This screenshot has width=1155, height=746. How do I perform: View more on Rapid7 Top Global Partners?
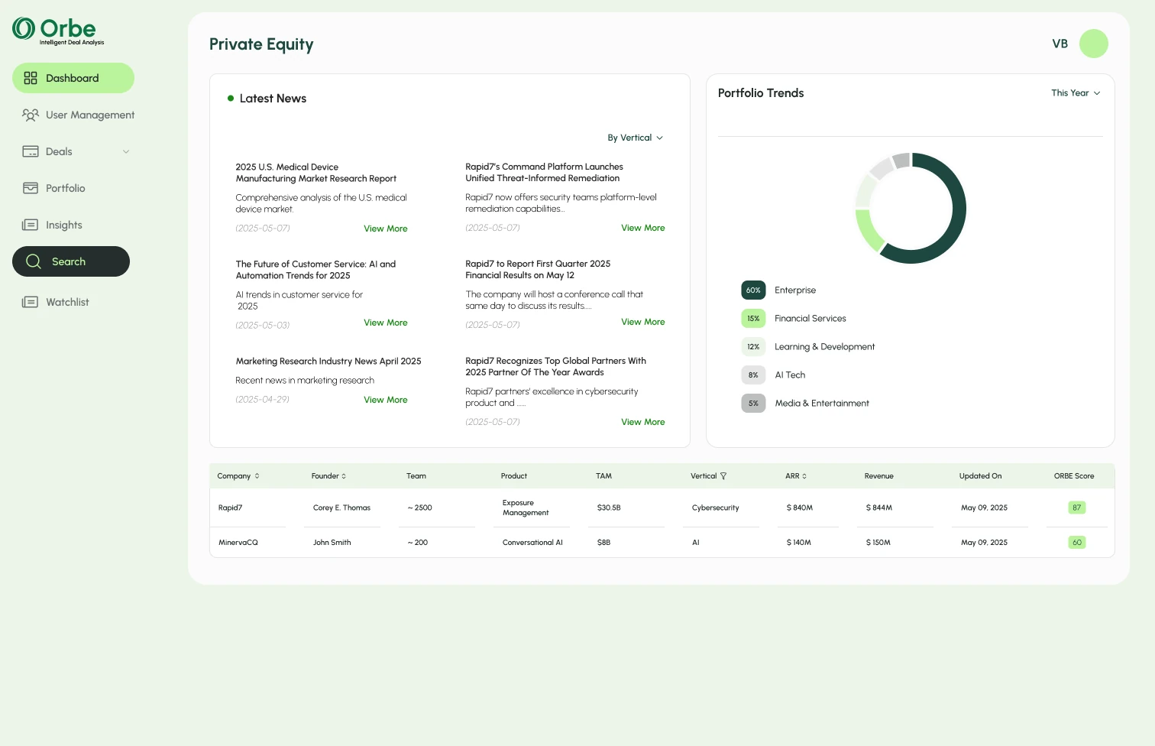pyautogui.click(x=643, y=422)
